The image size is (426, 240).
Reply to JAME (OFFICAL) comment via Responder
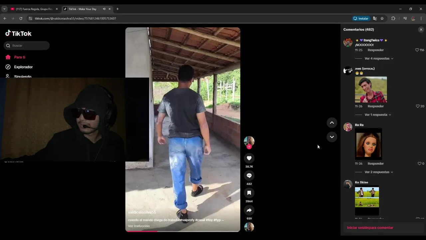coord(376,106)
